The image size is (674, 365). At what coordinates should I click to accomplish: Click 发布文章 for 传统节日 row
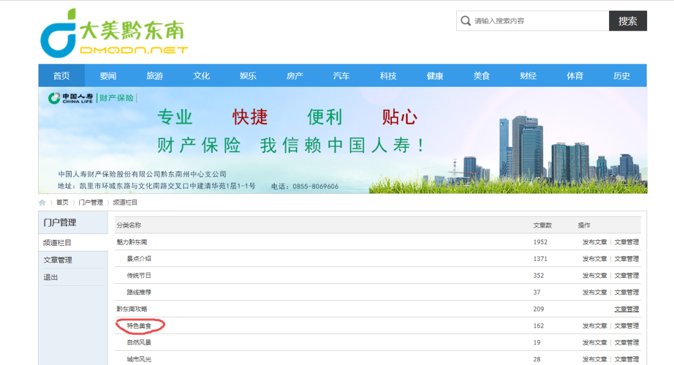coord(595,275)
